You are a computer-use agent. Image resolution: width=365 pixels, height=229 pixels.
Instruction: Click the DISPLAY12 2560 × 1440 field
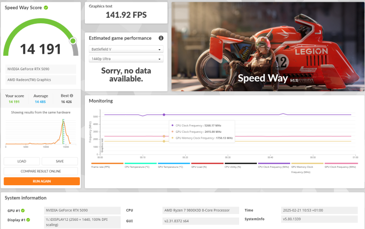coord(83,222)
